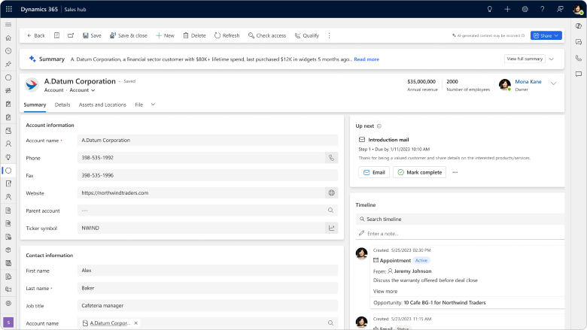Click the First name field Alex

click(208, 270)
